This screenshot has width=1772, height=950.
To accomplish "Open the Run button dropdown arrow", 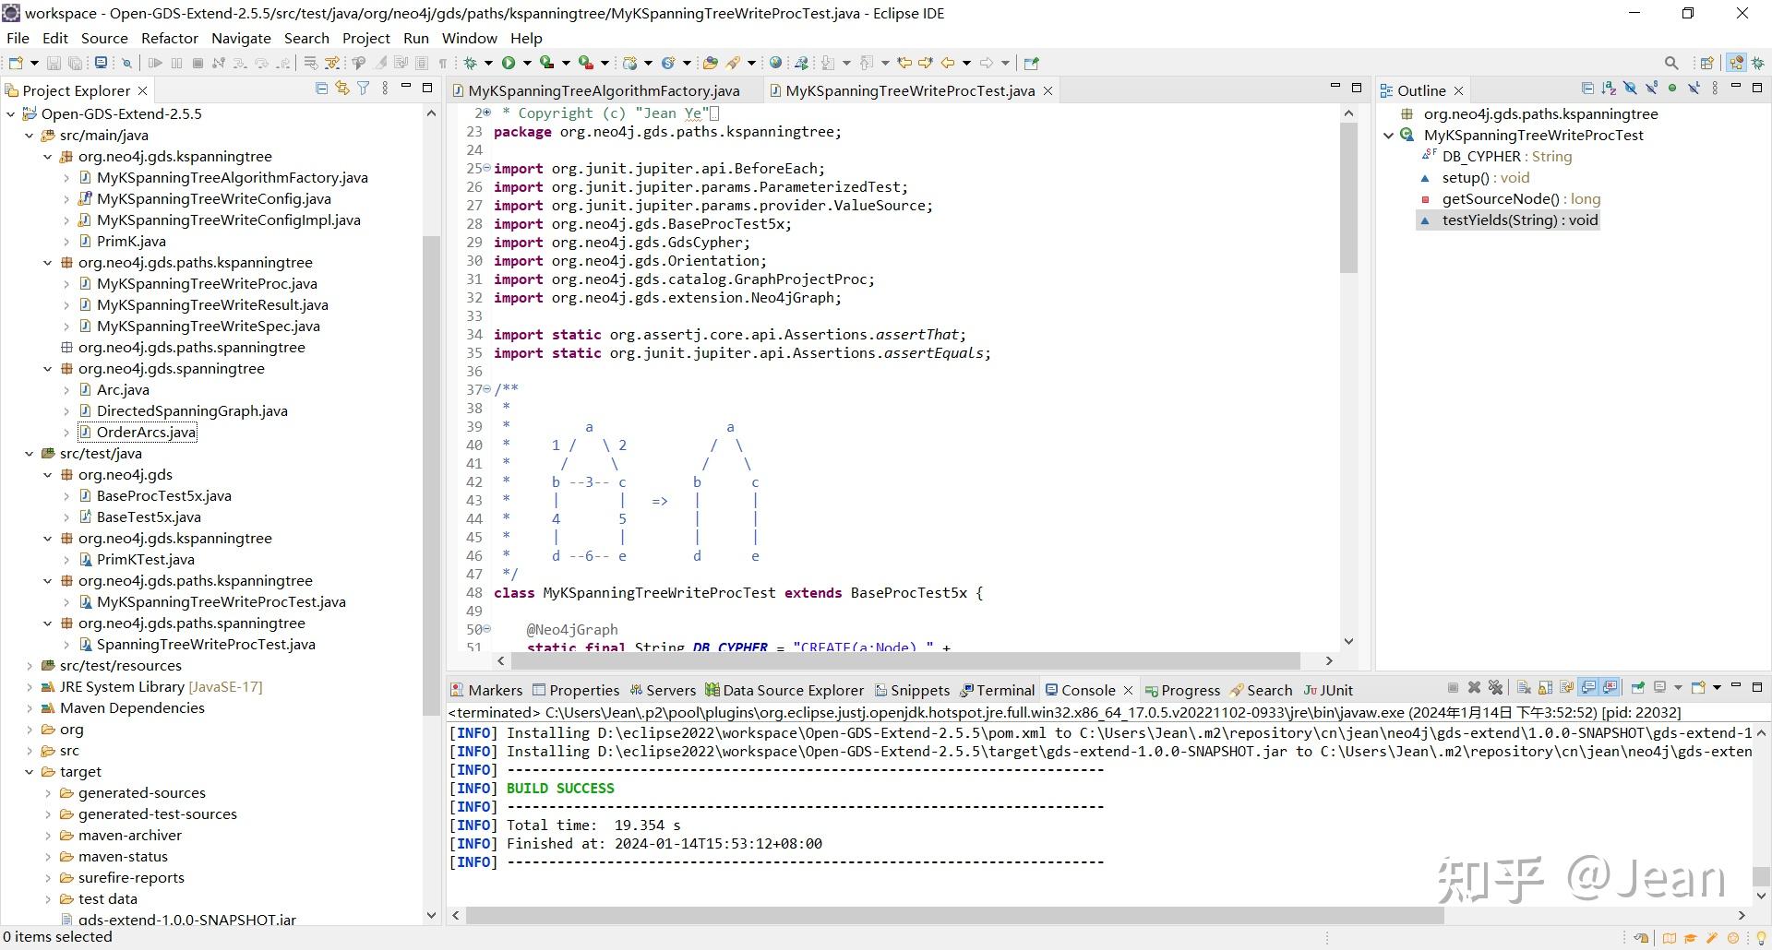I will pyautogui.click(x=527, y=64).
